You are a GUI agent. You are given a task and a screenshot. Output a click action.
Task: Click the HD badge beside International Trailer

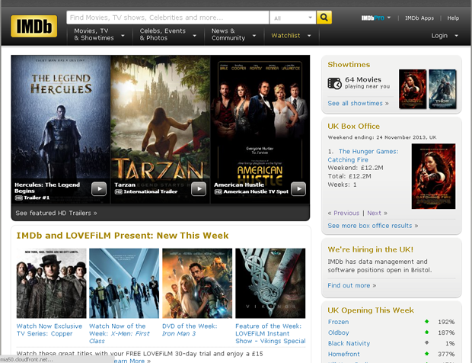pos(119,191)
